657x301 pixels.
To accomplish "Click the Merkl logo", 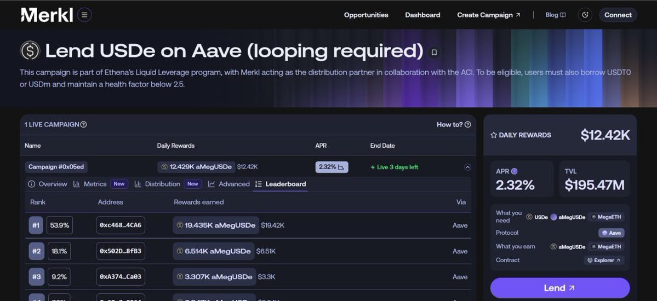I will pyautogui.click(x=47, y=15).
